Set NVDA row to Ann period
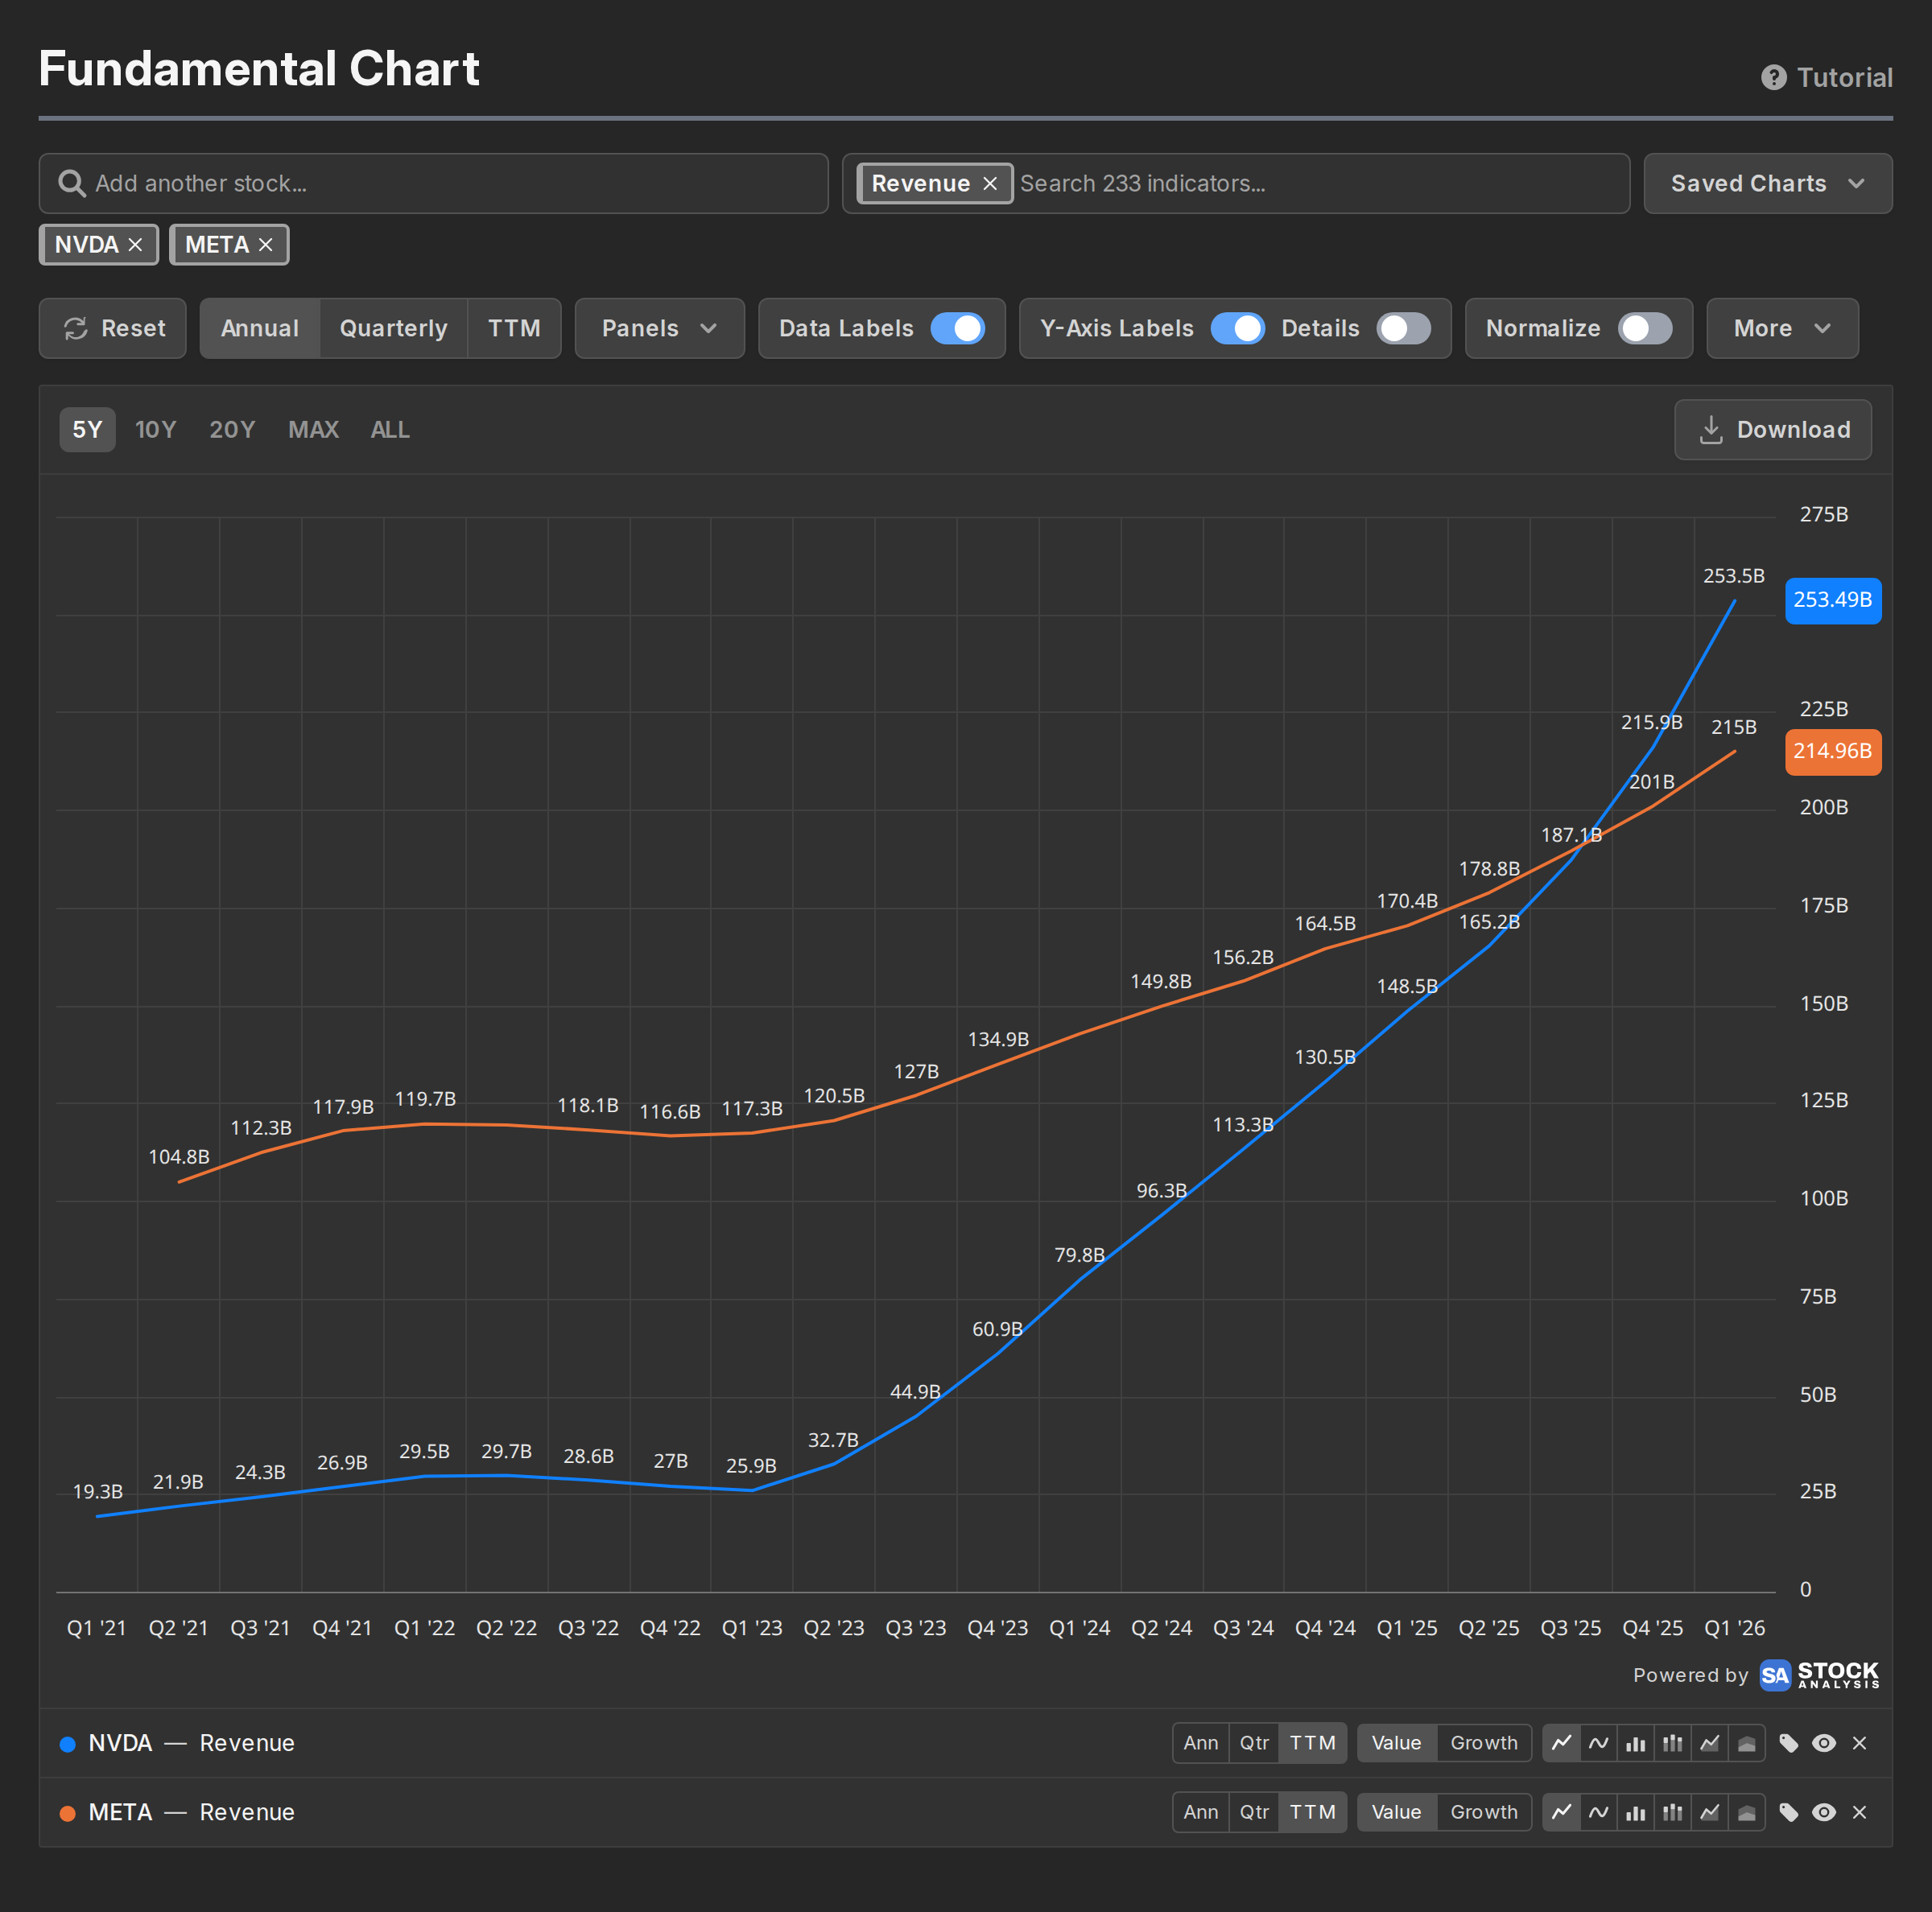Viewport: 1932px width, 1912px height. pos(1201,1743)
